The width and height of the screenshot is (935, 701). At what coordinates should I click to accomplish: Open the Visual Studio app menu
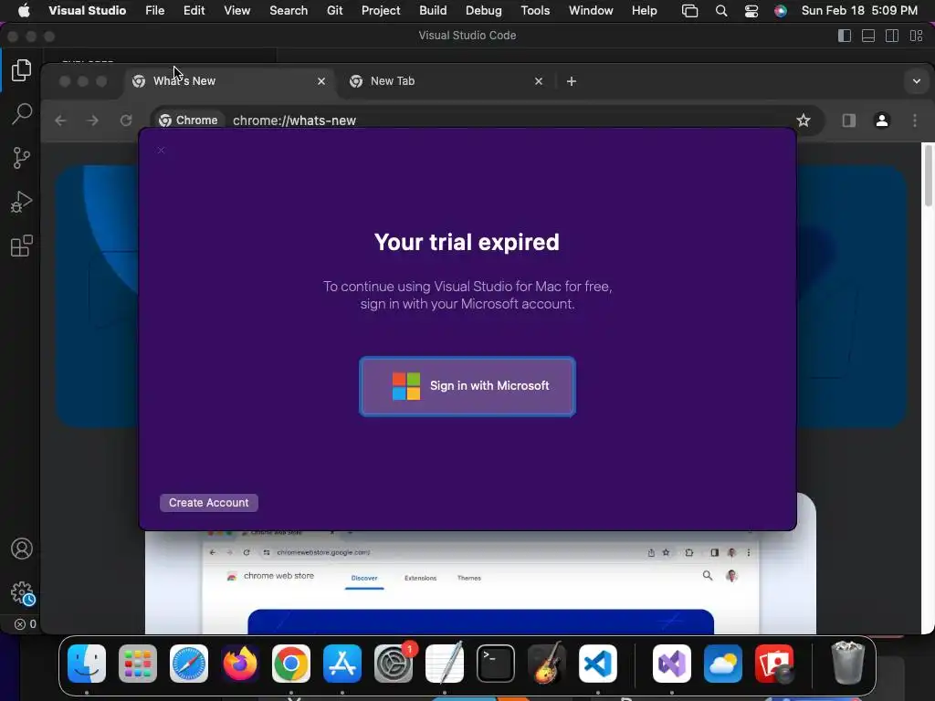[88, 11]
